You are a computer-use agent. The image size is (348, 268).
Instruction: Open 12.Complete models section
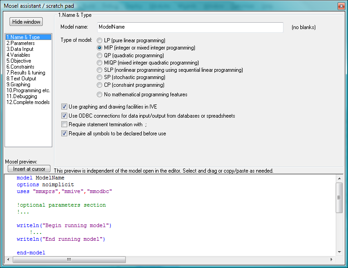click(x=28, y=102)
